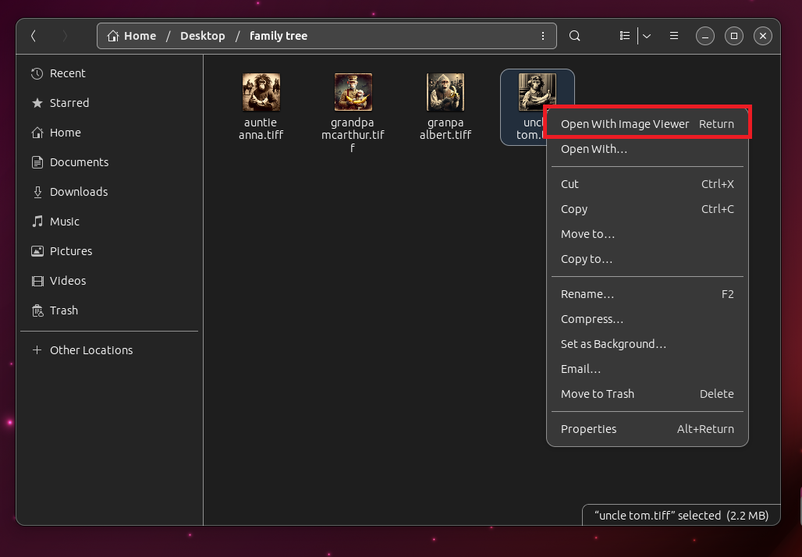Open the Recent files view
The image size is (802, 557).
click(66, 73)
